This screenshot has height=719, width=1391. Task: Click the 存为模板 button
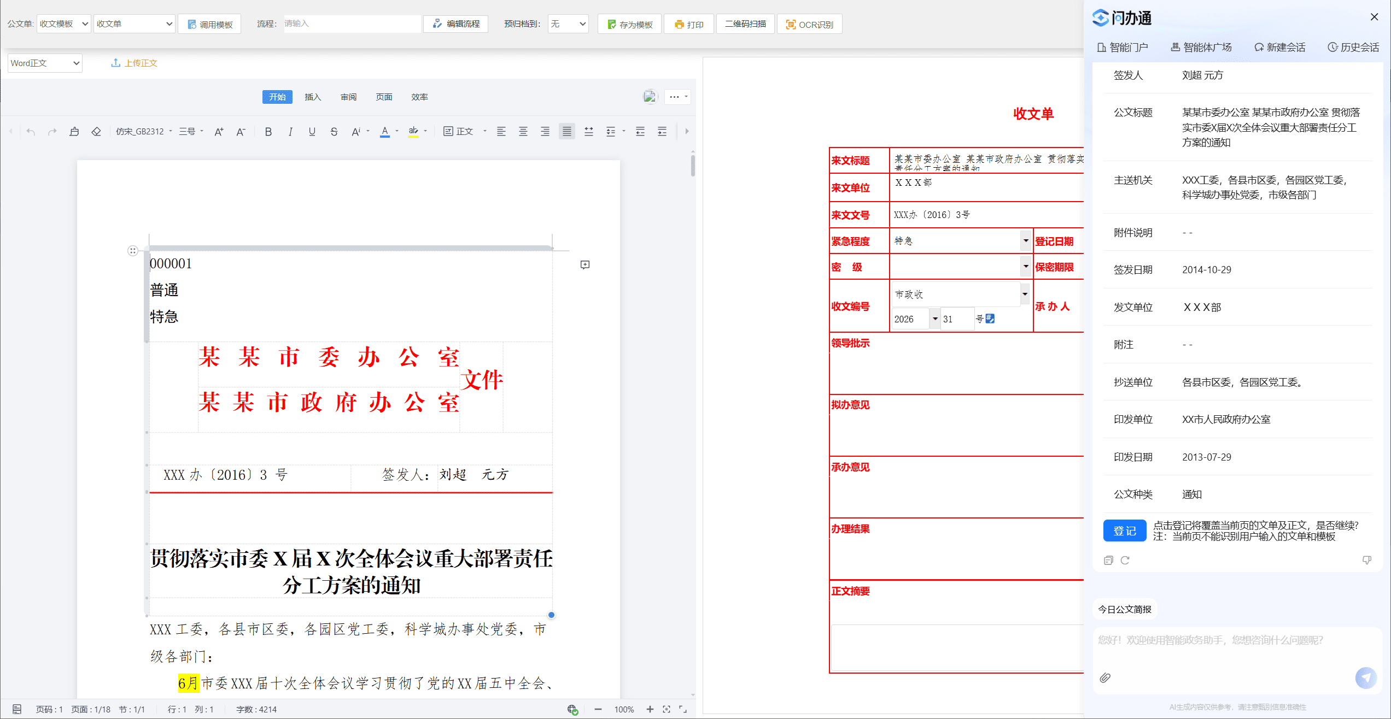[x=629, y=24]
